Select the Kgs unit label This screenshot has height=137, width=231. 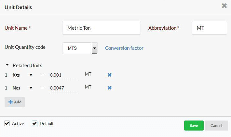click(x=16, y=75)
